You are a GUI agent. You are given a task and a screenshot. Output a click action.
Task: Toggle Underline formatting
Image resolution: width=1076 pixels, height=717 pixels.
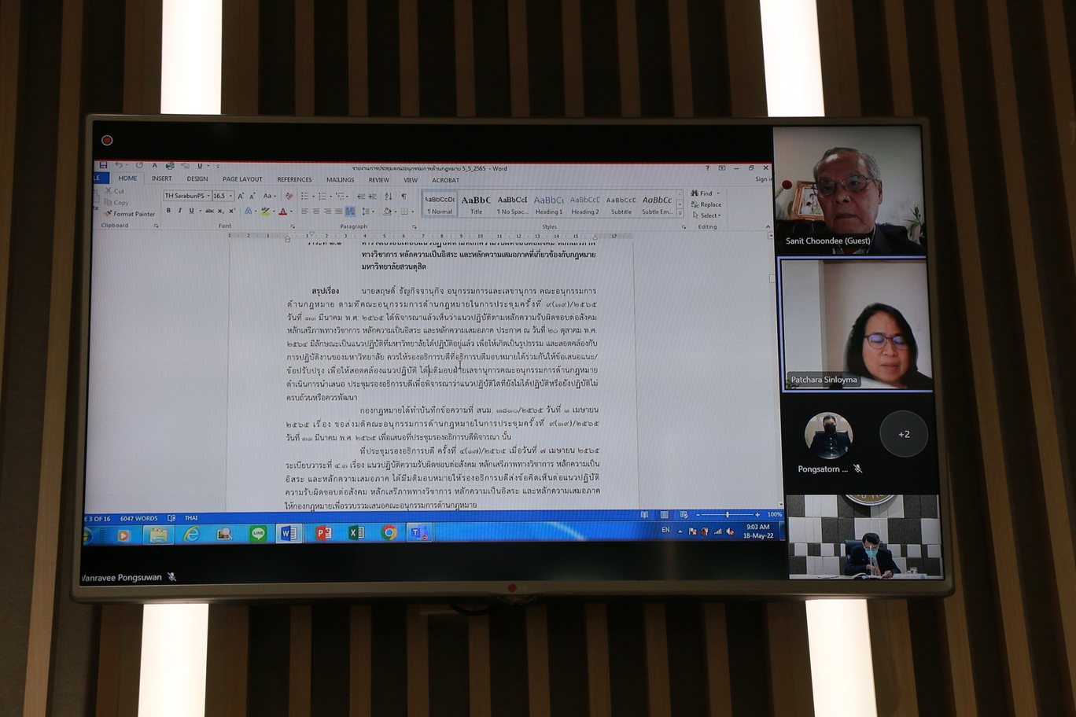pos(191,211)
